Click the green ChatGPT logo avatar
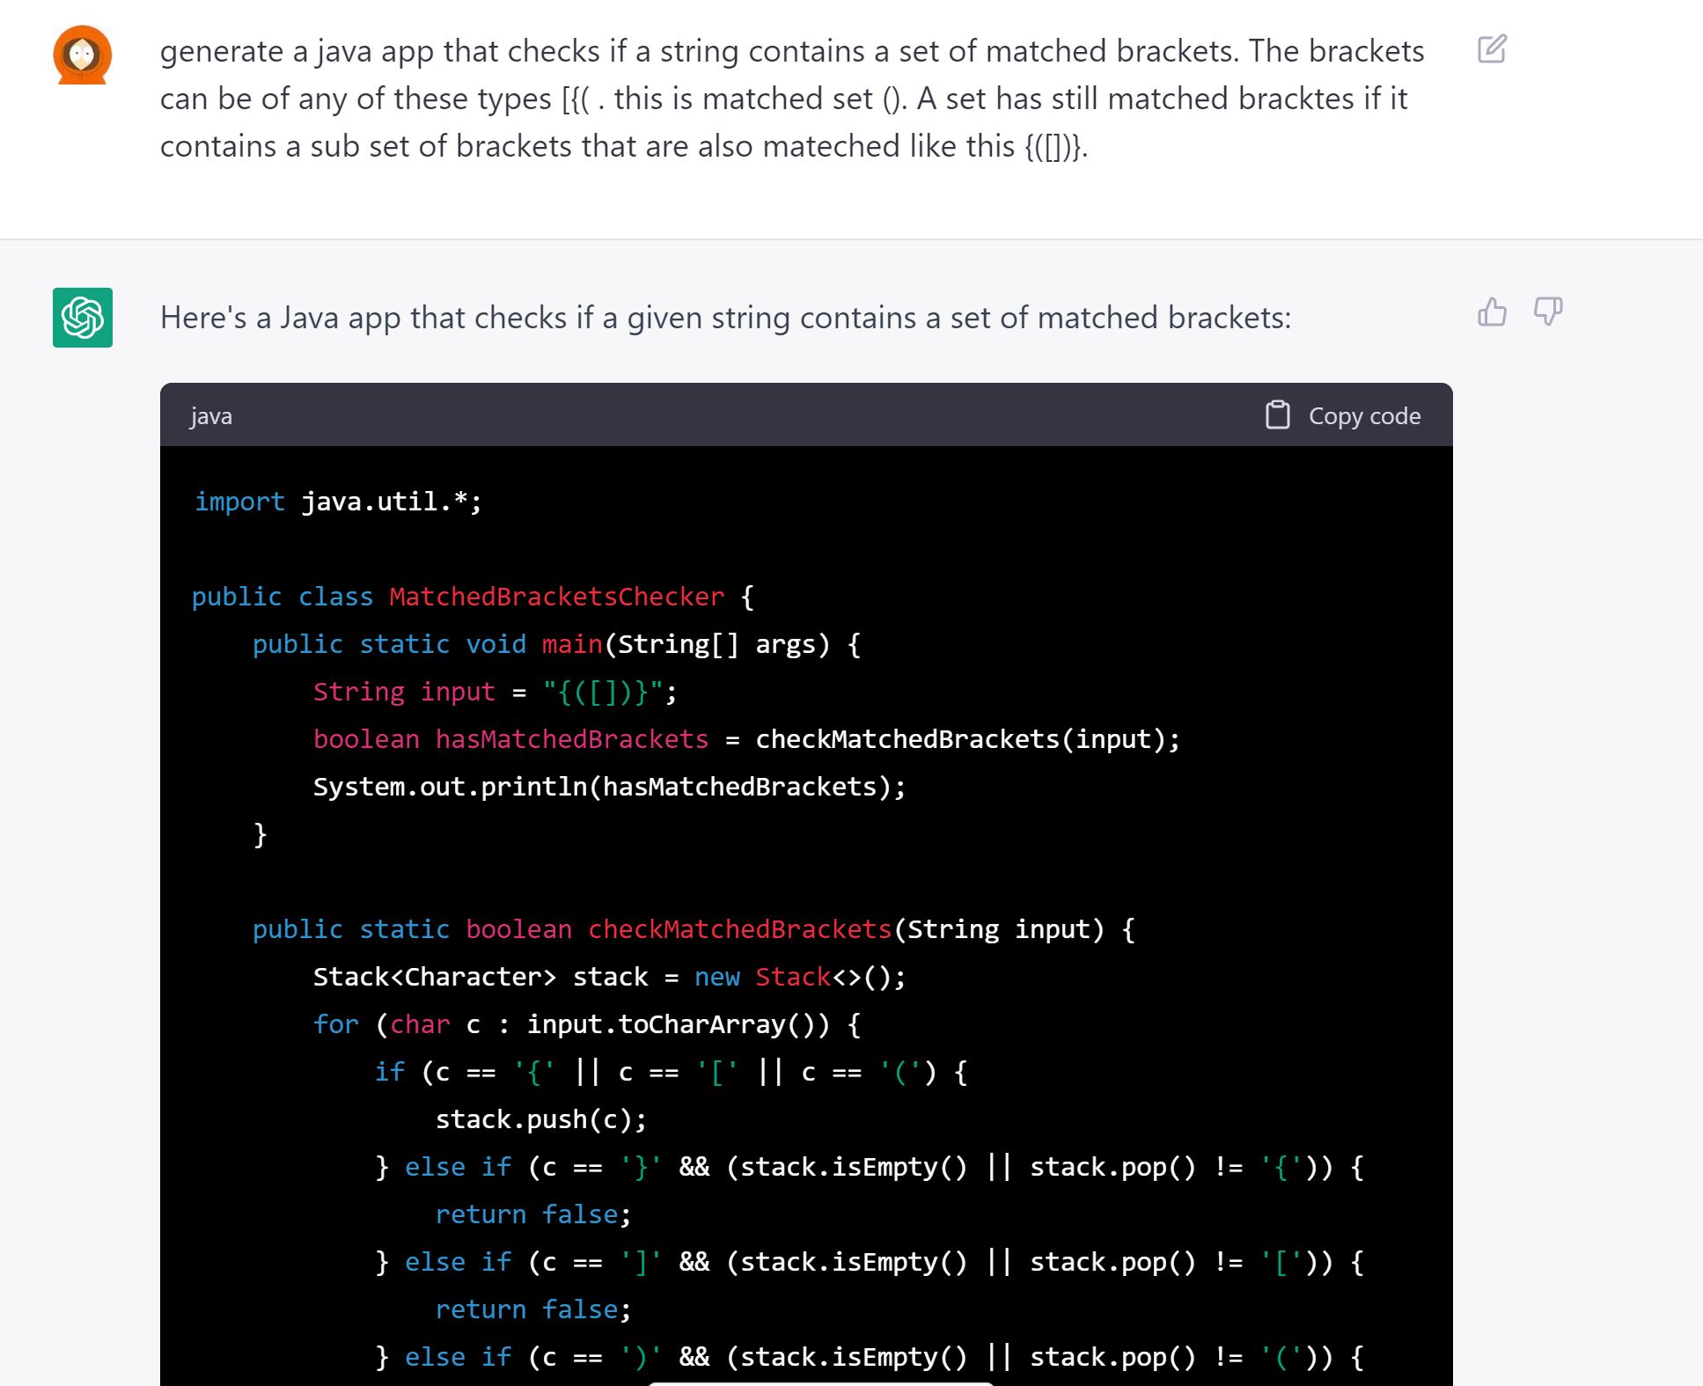Image resolution: width=1703 pixels, height=1386 pixels. pos(83,318)
